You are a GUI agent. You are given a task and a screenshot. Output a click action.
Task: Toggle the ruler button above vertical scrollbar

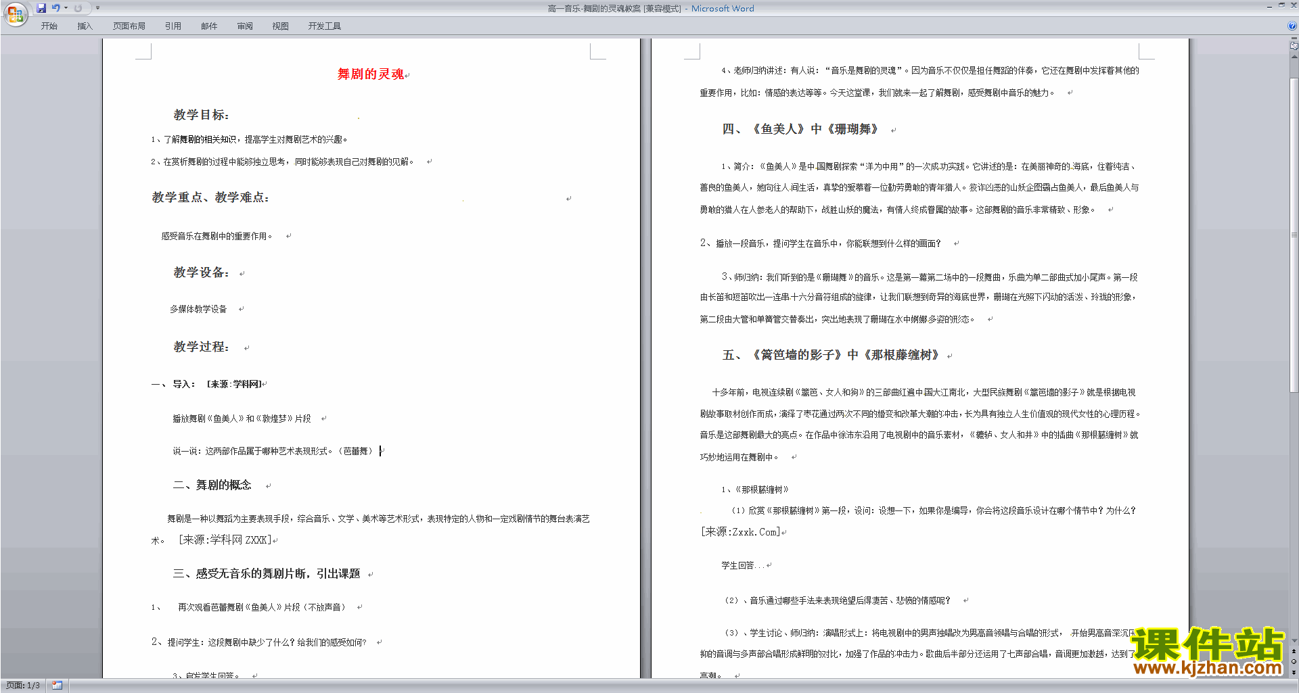[x=1294, y=46]
